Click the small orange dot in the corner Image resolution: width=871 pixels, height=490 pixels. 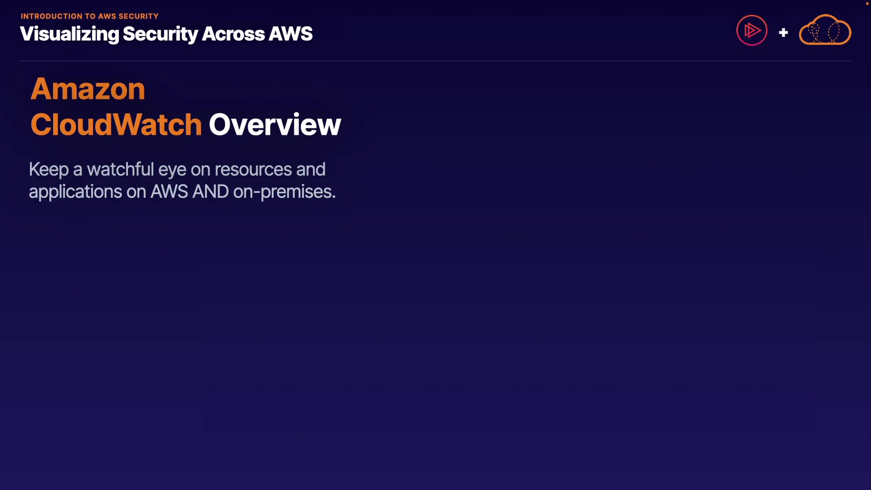[x=867, y=4]
